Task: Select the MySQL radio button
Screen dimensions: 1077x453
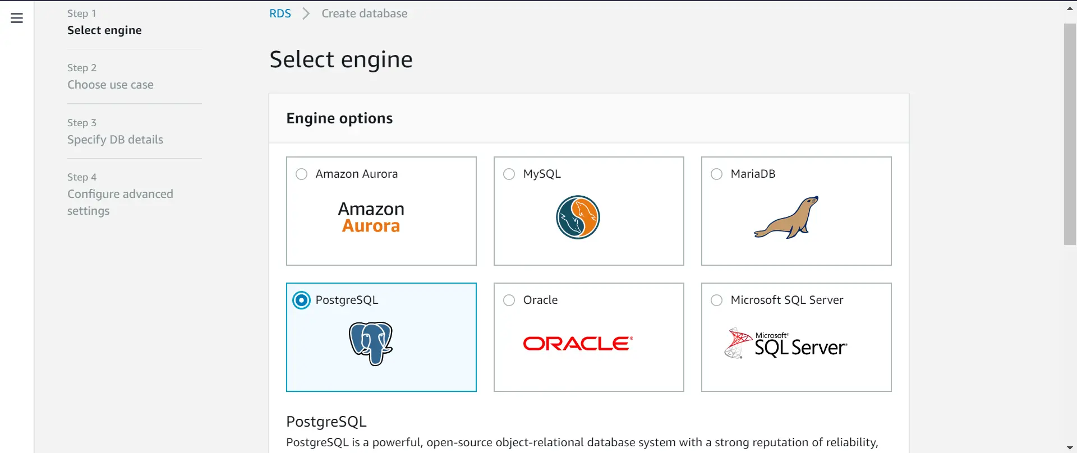Action: coord(509,174)
